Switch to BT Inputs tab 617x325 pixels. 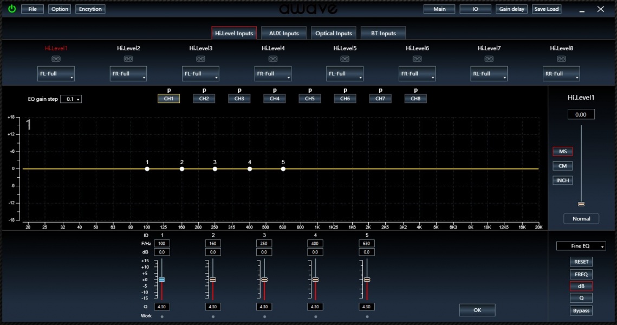coord(384,33)
